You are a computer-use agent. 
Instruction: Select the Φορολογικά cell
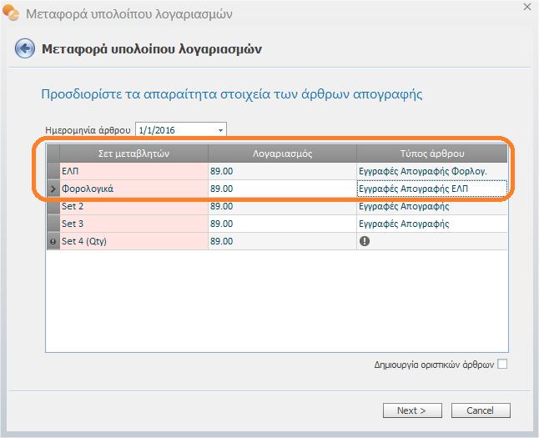point(133,189)
